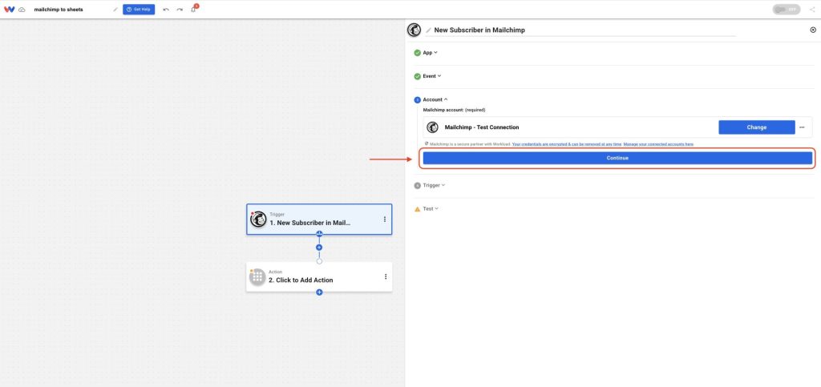Image resolution: width=821 pixels, height=387 pixels.
Task: Redo the last change
Action: 180,10
